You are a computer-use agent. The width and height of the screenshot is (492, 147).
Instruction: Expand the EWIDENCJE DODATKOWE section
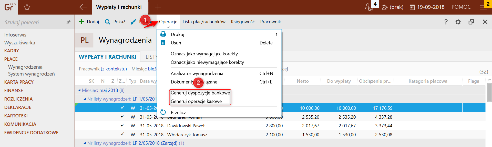point(31,133)
